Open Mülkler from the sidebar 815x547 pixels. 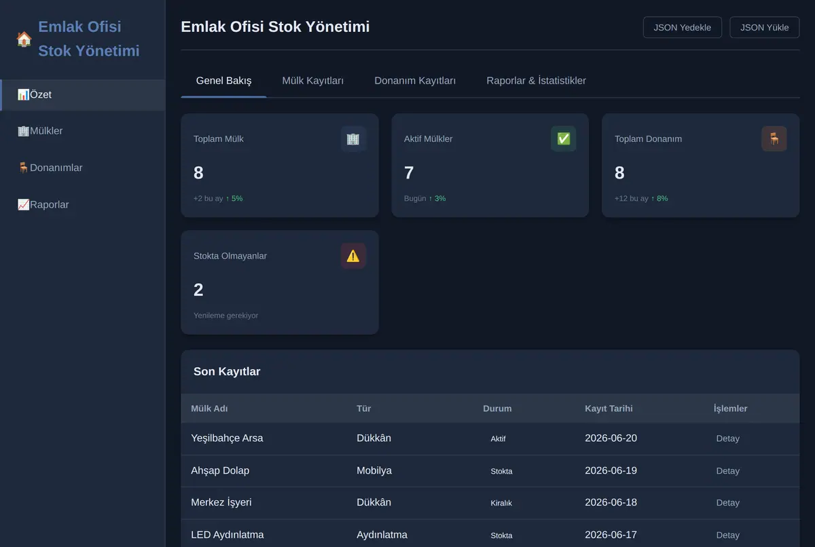coord(82,131)
